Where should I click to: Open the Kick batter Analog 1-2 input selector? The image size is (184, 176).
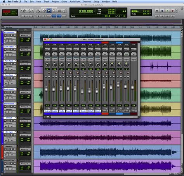[25, 50]
